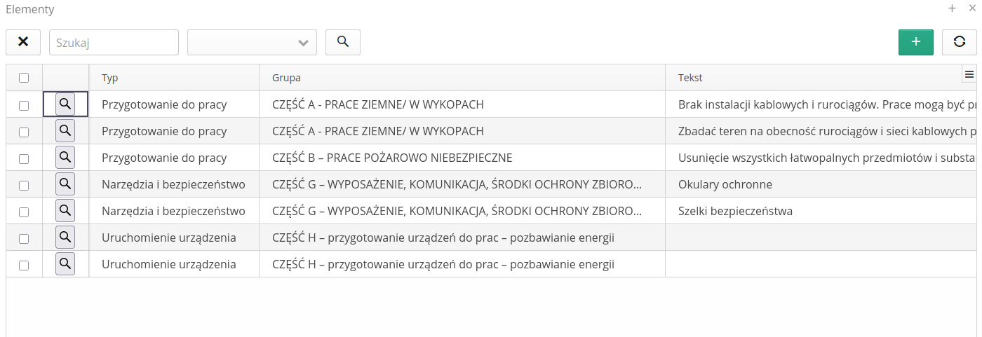Click the clear filter X button
The height and width of the screenshot is (337, 982).
pos(23,42)
